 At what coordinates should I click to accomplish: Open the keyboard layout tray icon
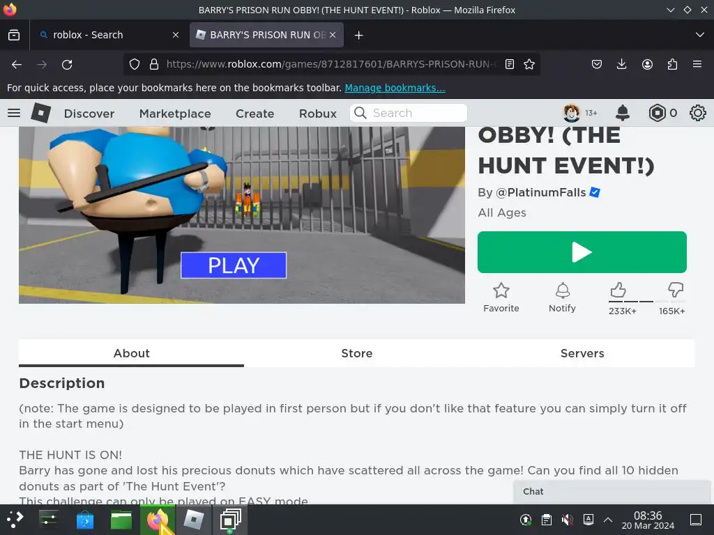pos(588,520)
